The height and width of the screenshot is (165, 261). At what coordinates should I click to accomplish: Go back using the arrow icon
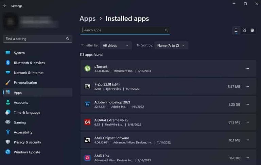(x=5, y=6)
